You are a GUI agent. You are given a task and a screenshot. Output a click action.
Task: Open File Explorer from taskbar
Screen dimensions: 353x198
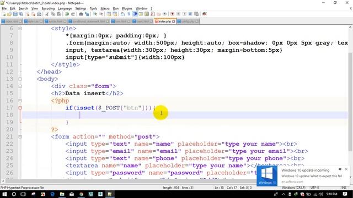pos(62,194)
